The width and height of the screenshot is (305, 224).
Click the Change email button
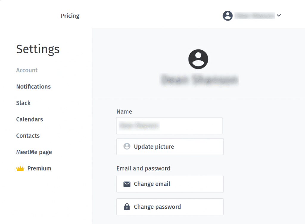pyautogui.click(x=170, y=184)
